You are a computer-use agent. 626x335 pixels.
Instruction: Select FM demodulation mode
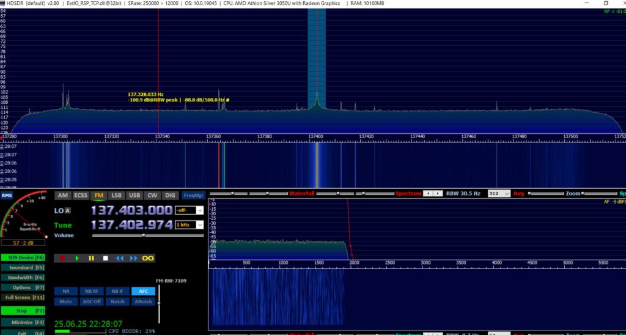[99, 195]
